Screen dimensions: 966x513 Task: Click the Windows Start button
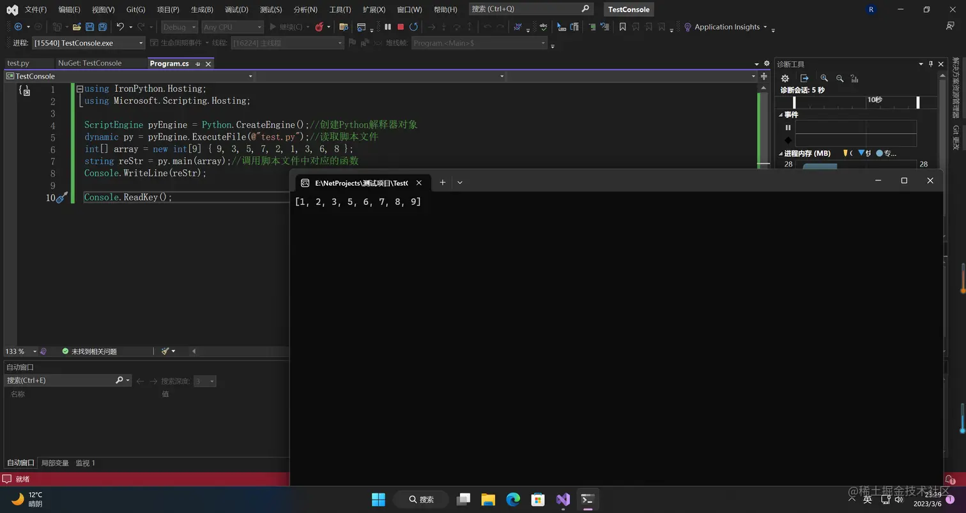coord(379,499)
